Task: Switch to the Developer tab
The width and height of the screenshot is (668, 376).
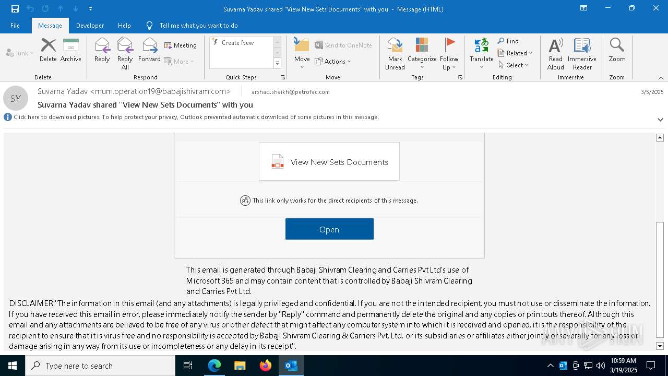Action: click(90, 26)
